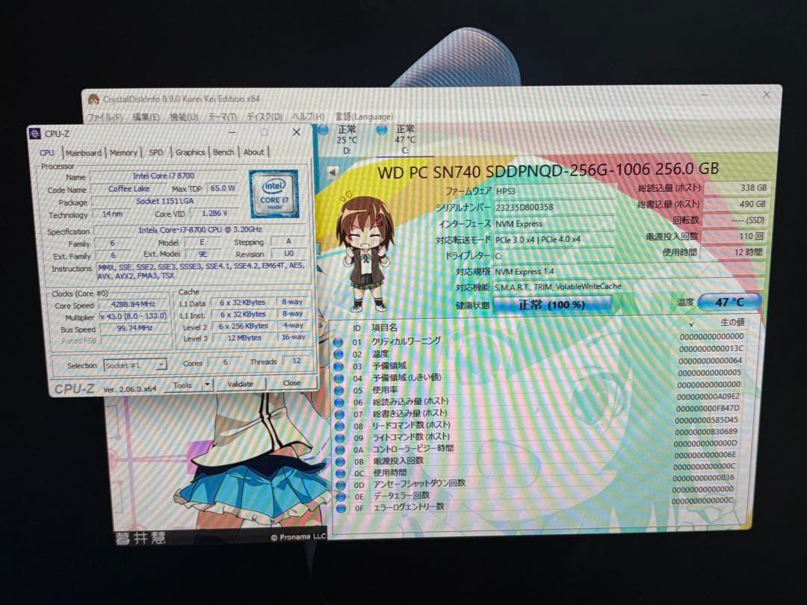Viewport: 807px width, 605px height.
Task: Open the テーマ(T) theme menu
Action: (x=222, y=117)
